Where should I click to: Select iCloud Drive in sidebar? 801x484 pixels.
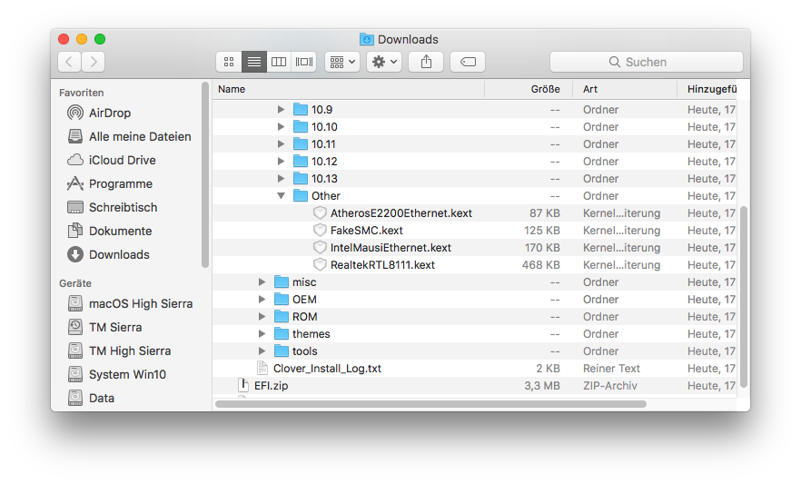pyautogui.click(x=122, y=160)
